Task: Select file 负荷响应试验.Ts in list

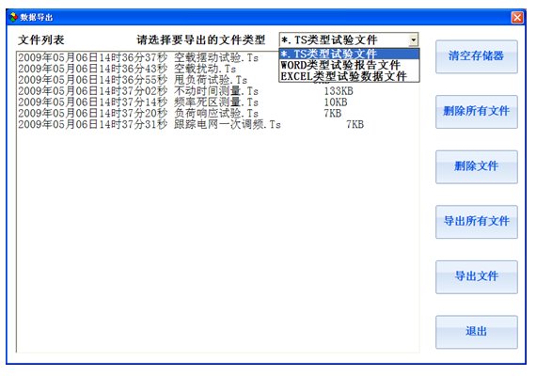Action: (x=217, y=113)
